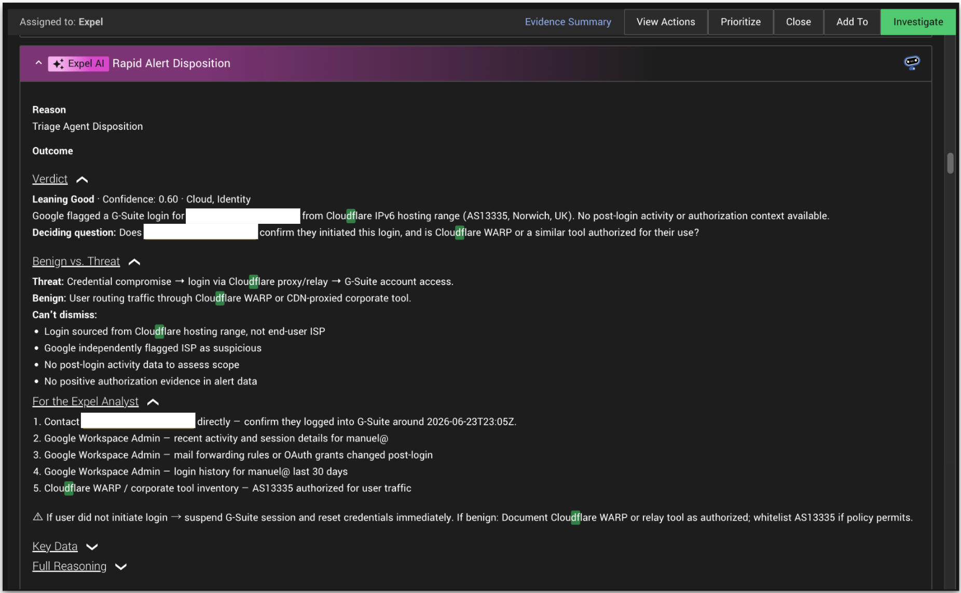Screen dimensions: 961x593
Task: Click step 1 'Contact ... directly' line
Action: (275, 422)
